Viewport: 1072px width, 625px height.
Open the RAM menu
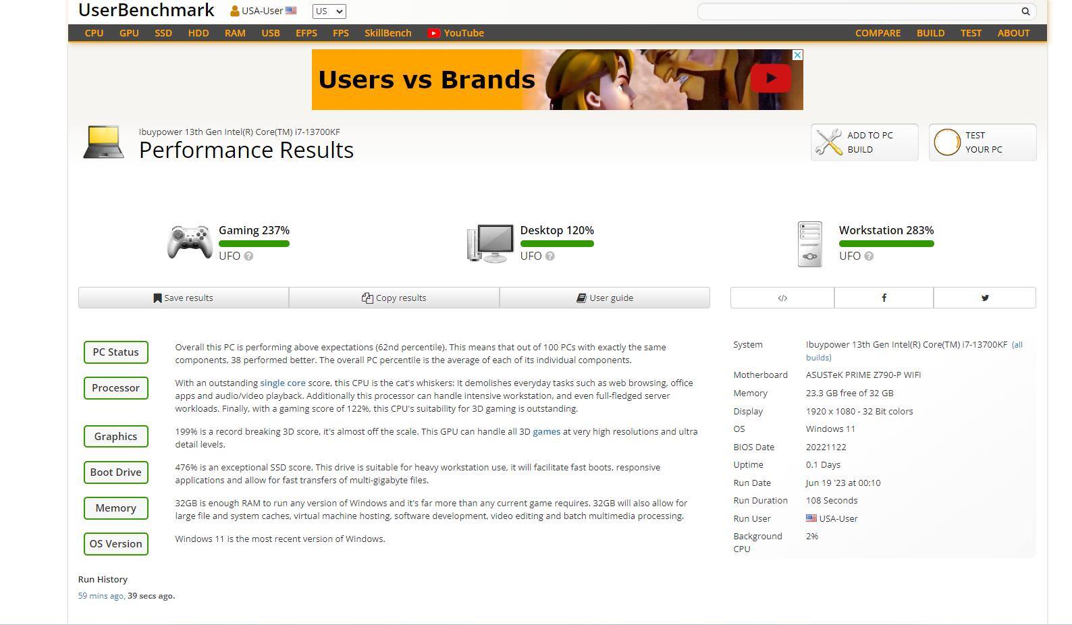235,33
